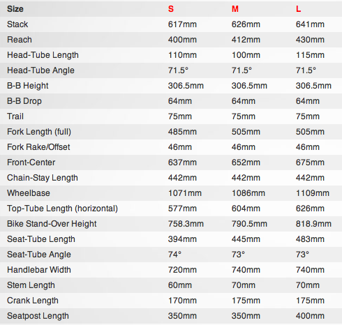Select the Size header label
This screenshot has height=325, width=342.
pyautogui.click(x=15, y=9)
